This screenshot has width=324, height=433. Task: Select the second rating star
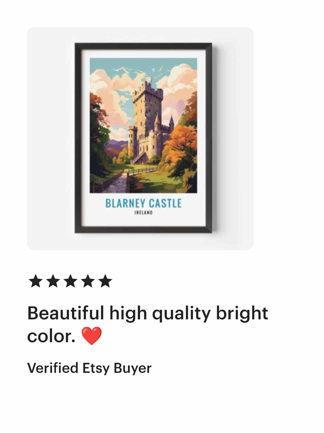(x=53, y=281)
